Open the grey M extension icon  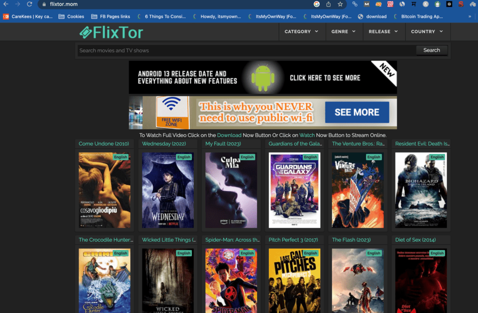point(367,4)
